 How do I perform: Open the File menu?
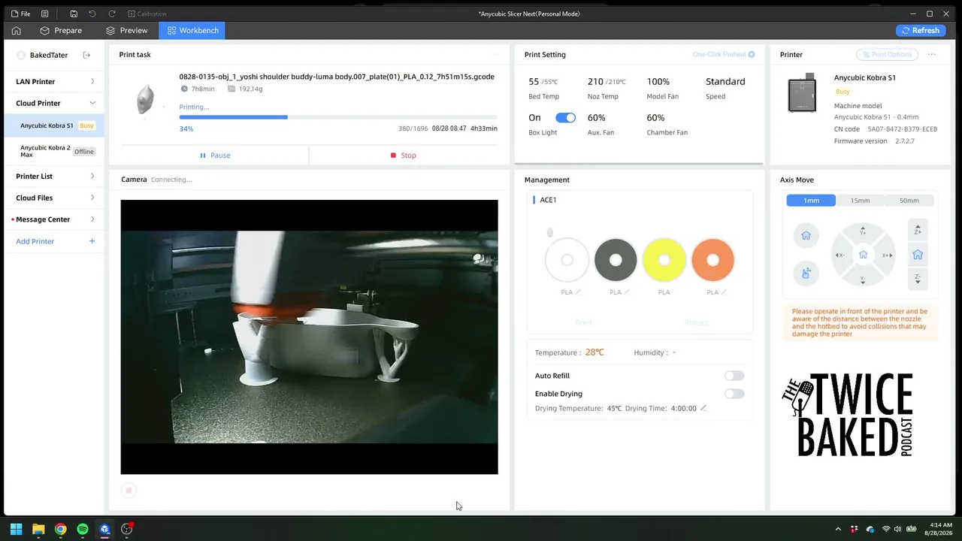[x=20, y=14]
